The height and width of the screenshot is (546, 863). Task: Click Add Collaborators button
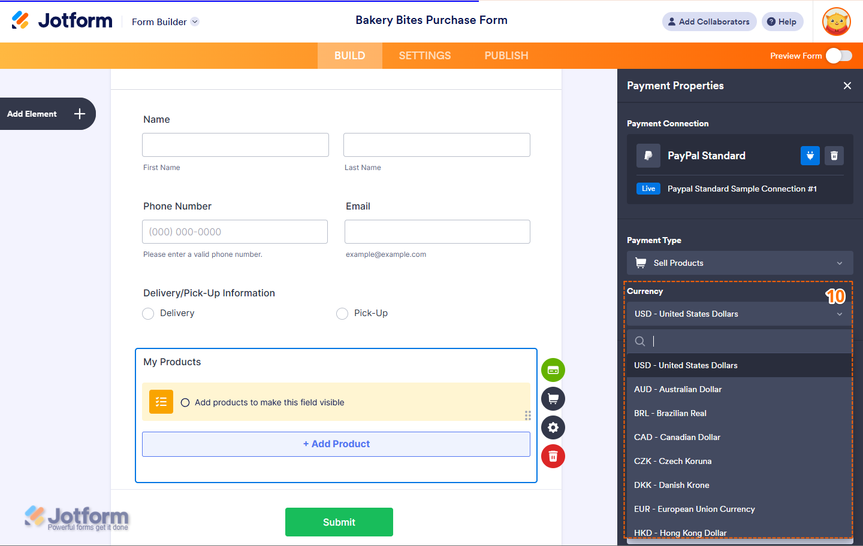pos(710,22)
